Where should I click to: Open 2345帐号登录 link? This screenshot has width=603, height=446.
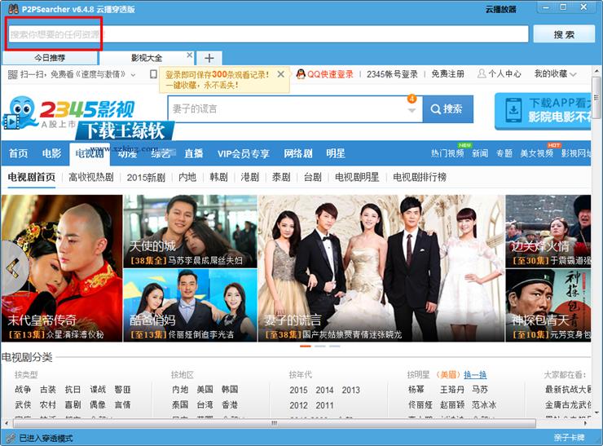[x=392, y=74]
